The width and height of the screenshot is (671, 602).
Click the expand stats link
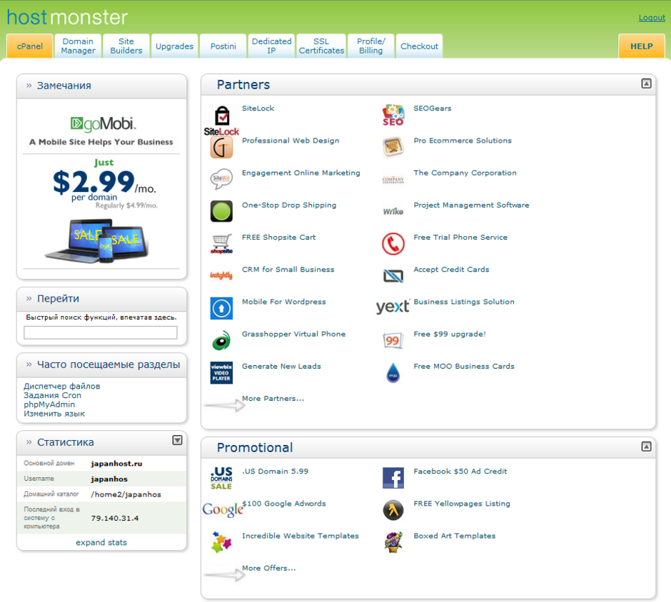pyautogui.click(x=101, y=542)
